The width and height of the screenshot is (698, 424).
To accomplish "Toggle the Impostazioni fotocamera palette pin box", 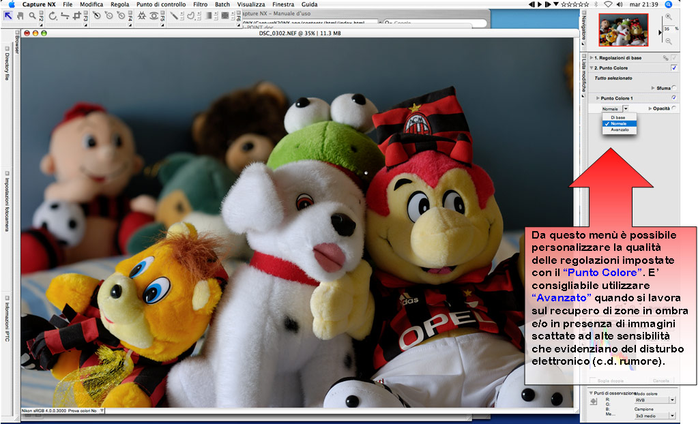I will click(x=7, y=174).
